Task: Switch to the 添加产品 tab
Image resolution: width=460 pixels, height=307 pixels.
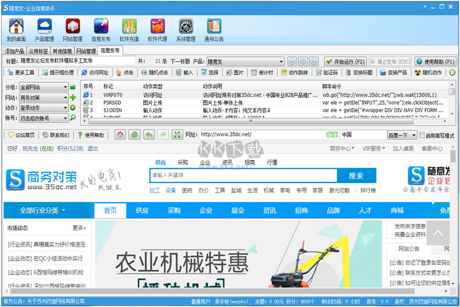Action: click(14, 51)
